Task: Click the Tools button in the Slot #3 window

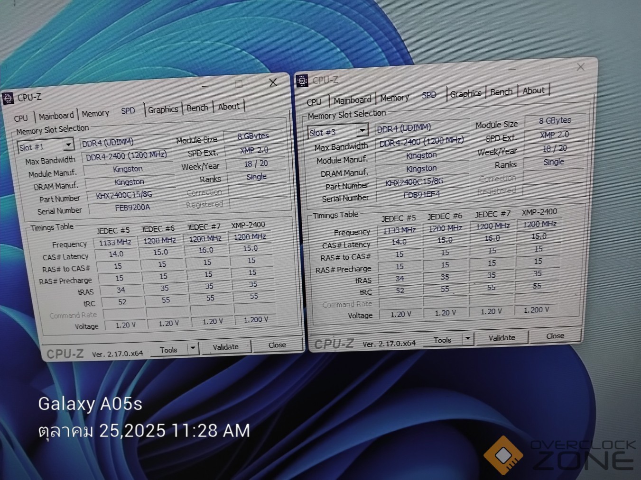Action: click(442, 340)
